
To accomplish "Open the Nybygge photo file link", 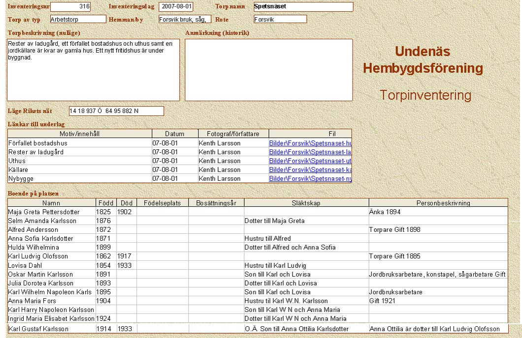I will (310, 179).
